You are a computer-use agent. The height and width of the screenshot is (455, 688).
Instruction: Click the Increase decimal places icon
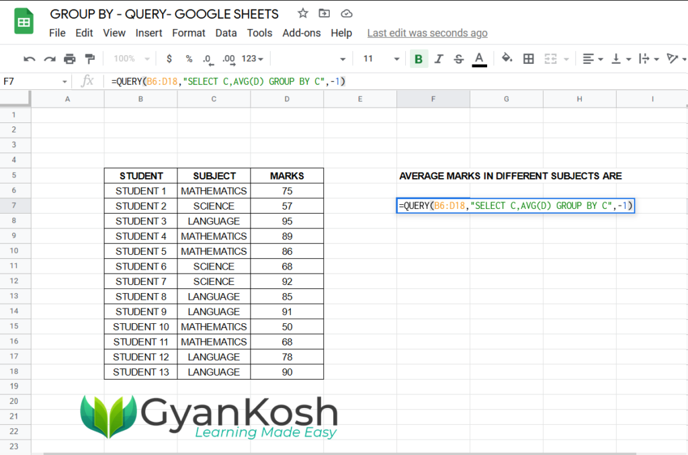pos(229,58)
